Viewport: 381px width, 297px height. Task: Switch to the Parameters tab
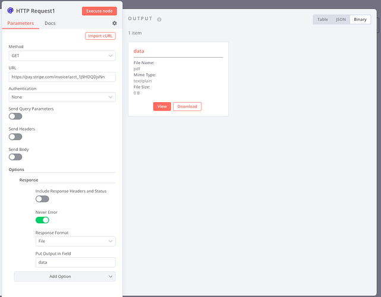pyautogui.click(x=21, y=23)
